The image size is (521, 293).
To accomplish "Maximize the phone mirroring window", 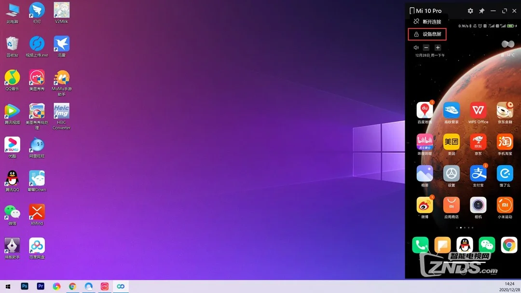I will pyautogui.click(x=504, y=11).
